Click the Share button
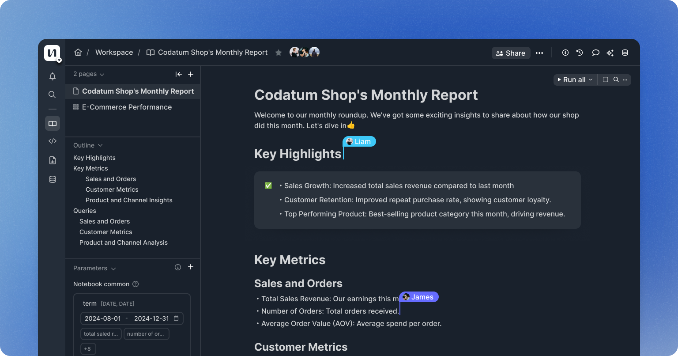Viewport: 678px width, 356px height. (x=511, y=53)
